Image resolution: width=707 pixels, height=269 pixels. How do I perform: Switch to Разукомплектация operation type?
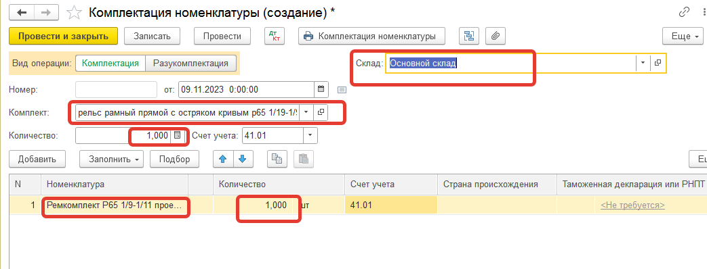coord(190,64)
